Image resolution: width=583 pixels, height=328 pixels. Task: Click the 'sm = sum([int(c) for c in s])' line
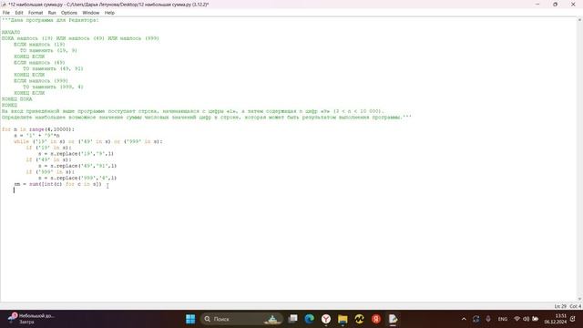57,184
